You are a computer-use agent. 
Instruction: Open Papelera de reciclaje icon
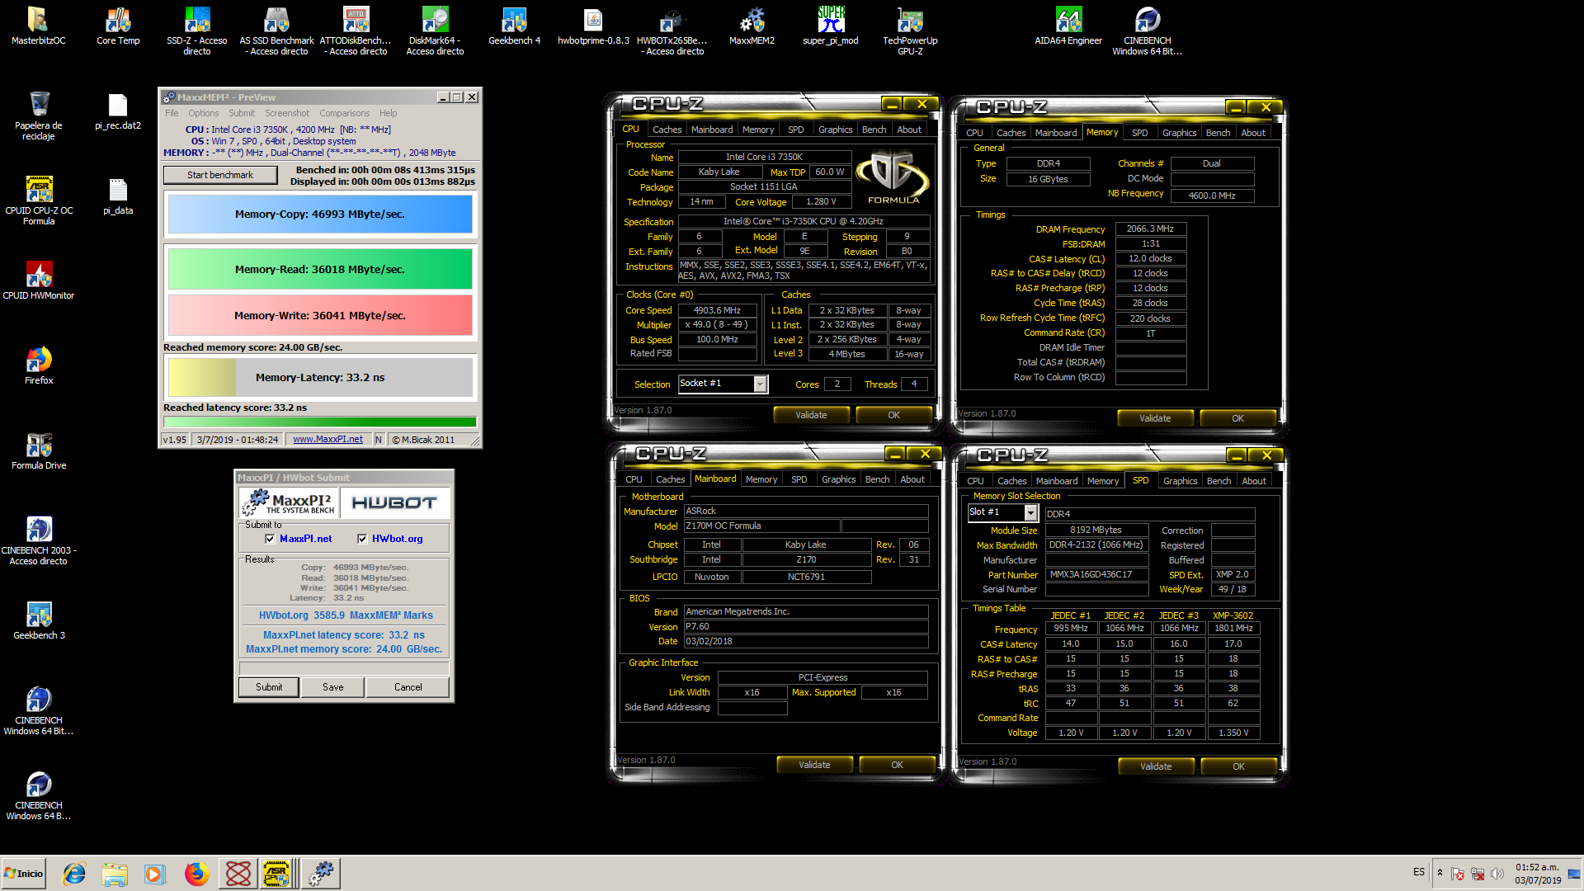point(39,116)
